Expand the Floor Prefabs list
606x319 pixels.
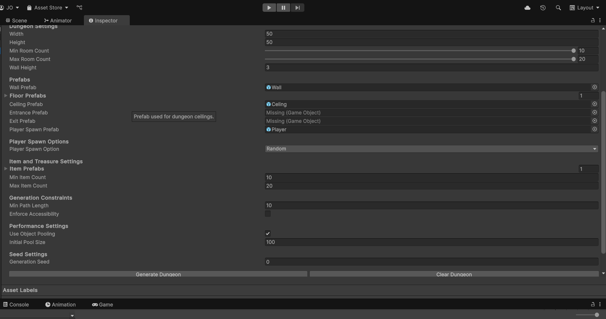[x=6, y=96]
